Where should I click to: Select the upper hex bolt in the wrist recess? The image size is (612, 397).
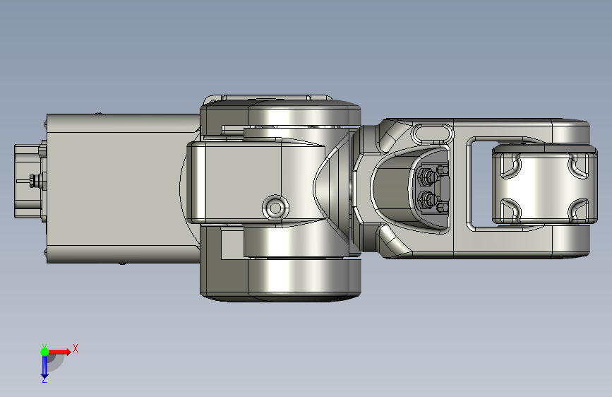pyautogui.click(x=427, y=177)
